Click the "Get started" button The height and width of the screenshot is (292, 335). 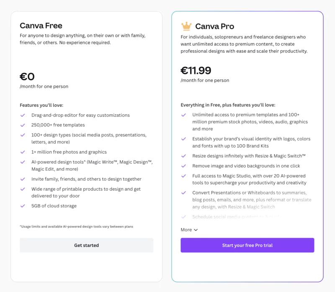click(x=86, y=246)
